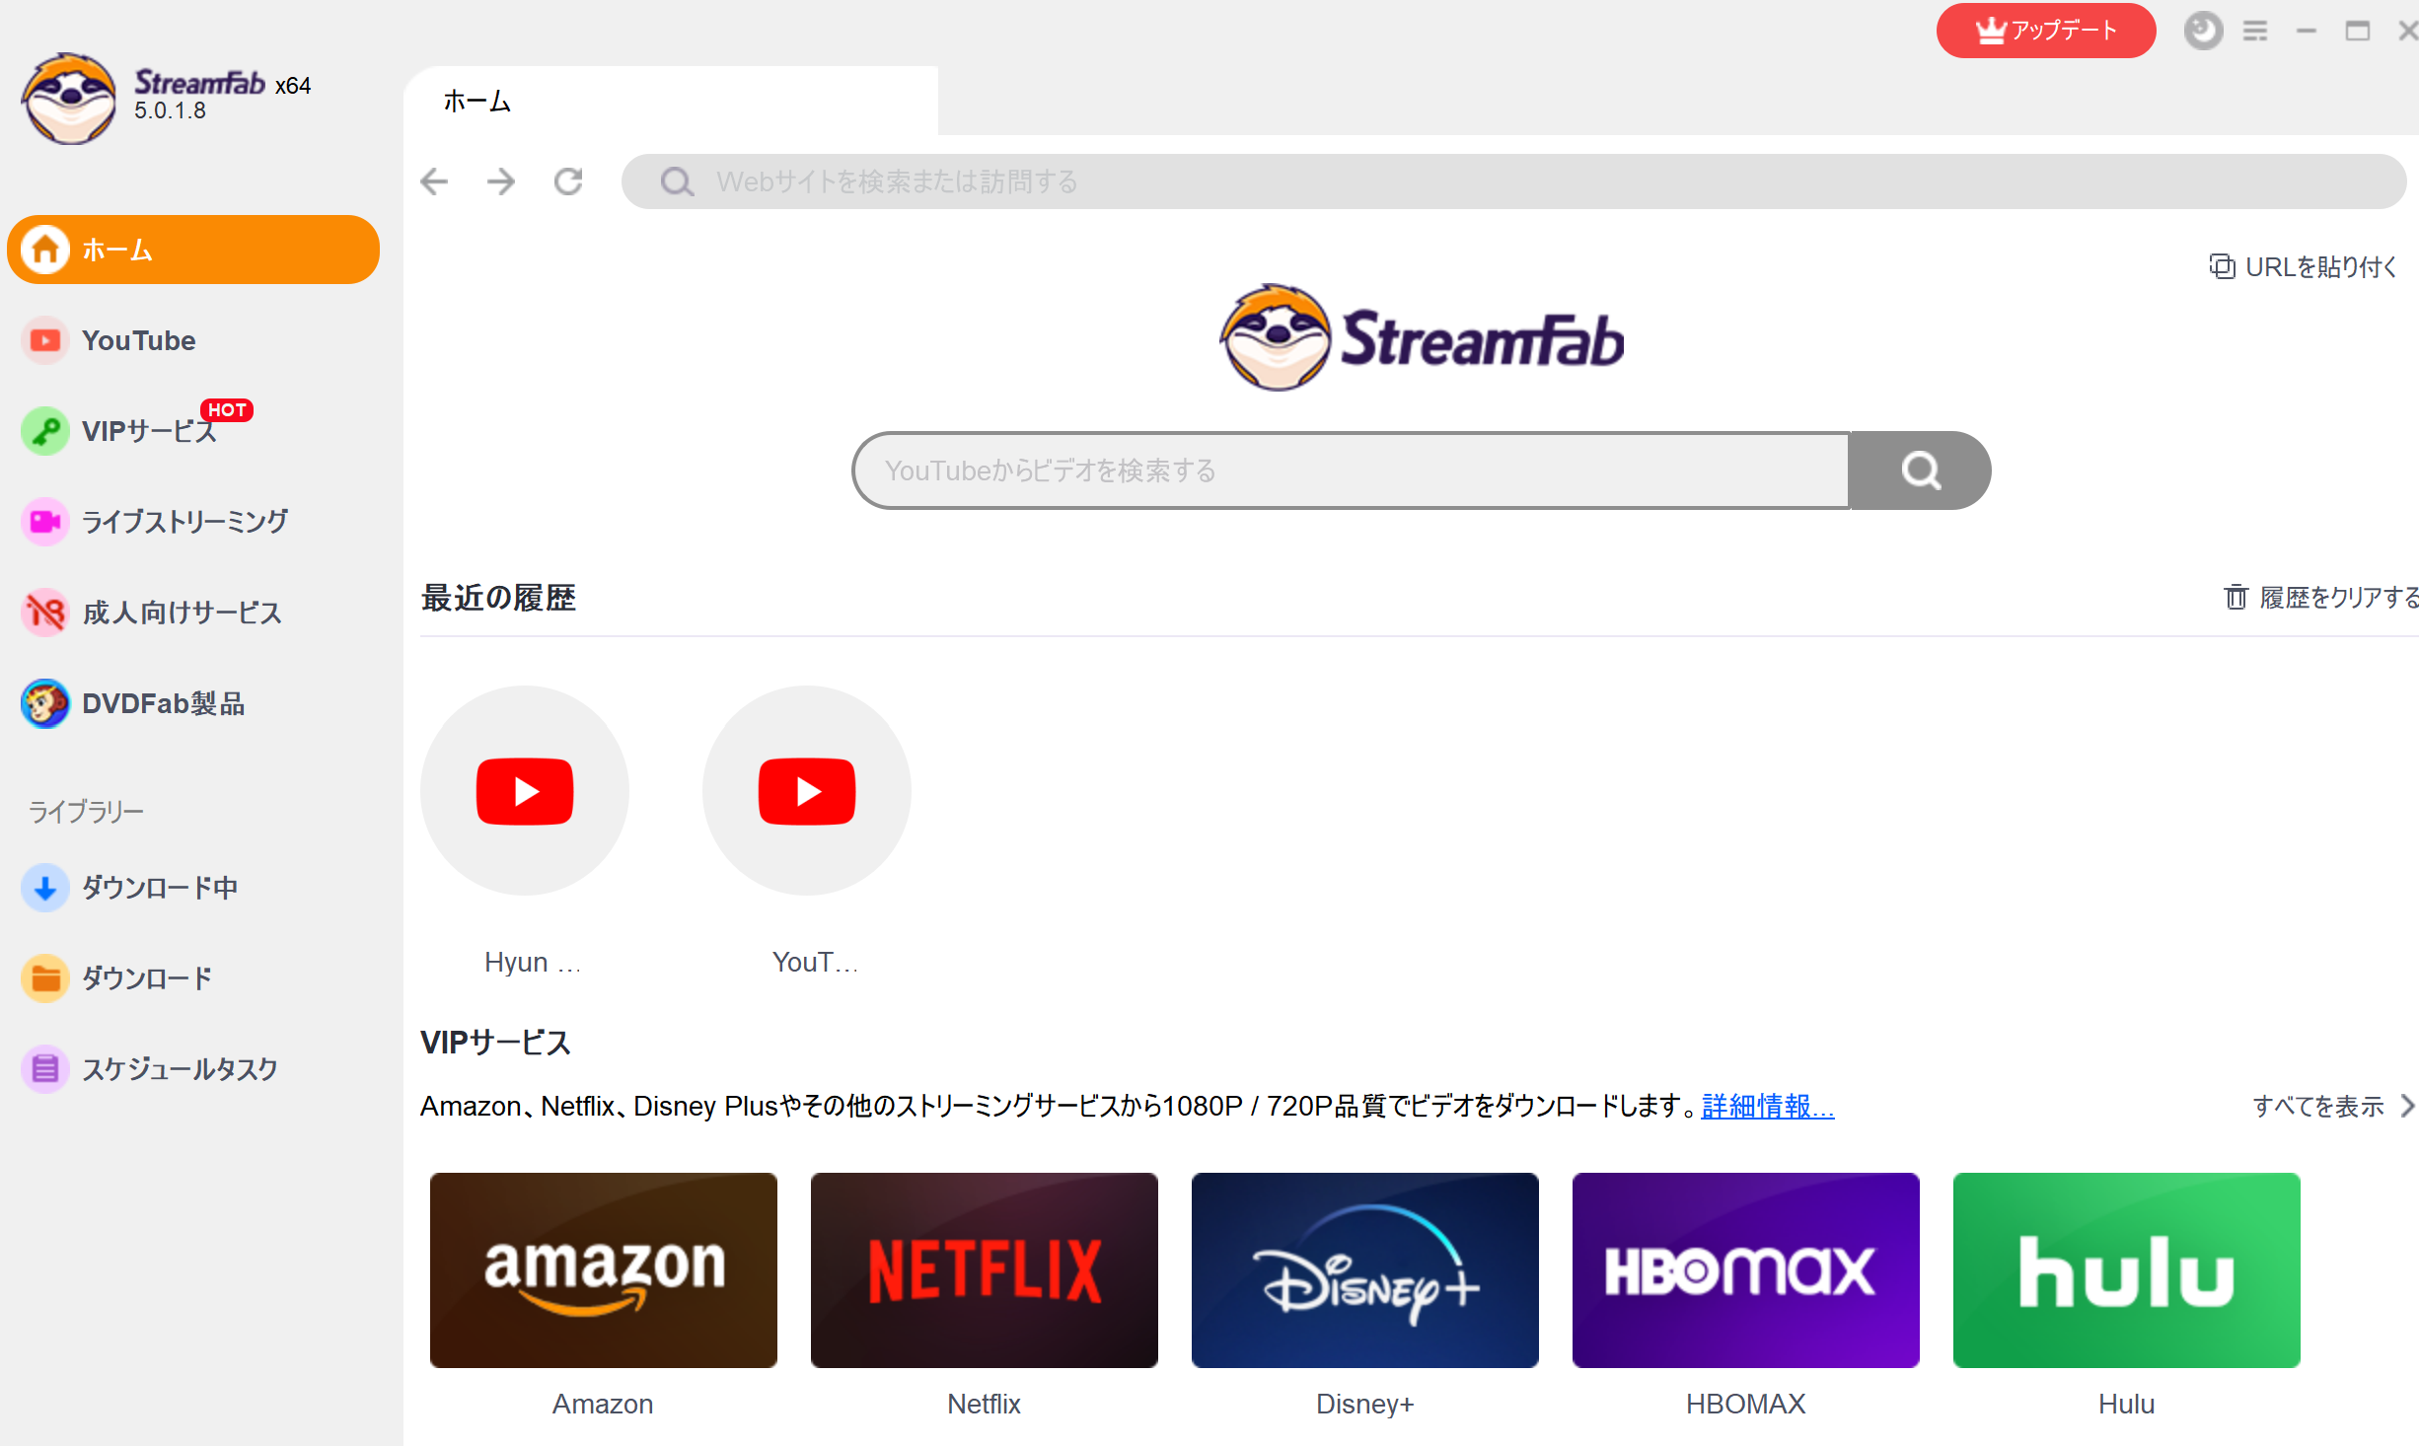Go forward with the right arrow

tap(501, 181)
